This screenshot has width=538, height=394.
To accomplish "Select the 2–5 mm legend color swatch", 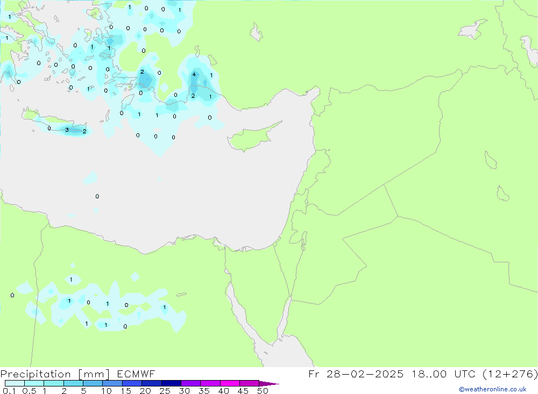I will click(x=73, y=383).
